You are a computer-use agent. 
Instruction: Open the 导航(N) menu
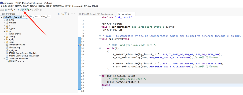click(33, 6)
